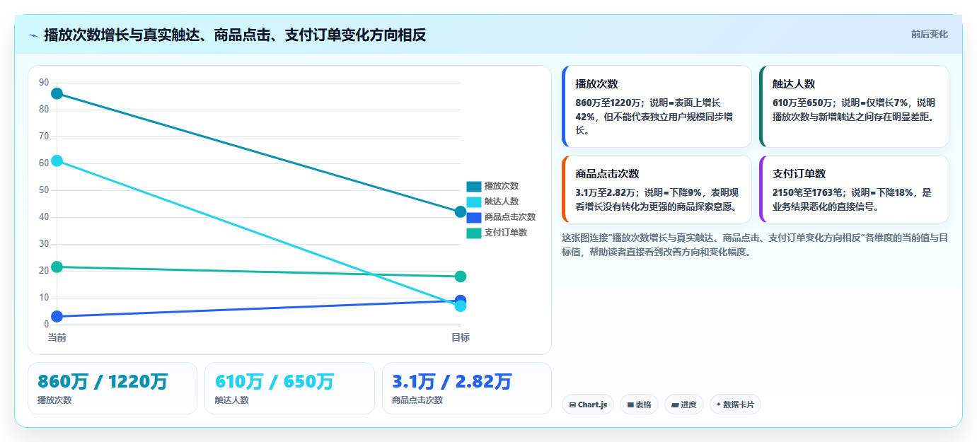The height and width of the screenshot is (442, 977).
Task: Select the 触达人数 data point at 当前
Action: [x=57, y=161]
